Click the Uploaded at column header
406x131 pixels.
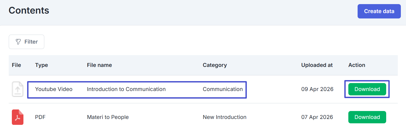pos(317,65)
